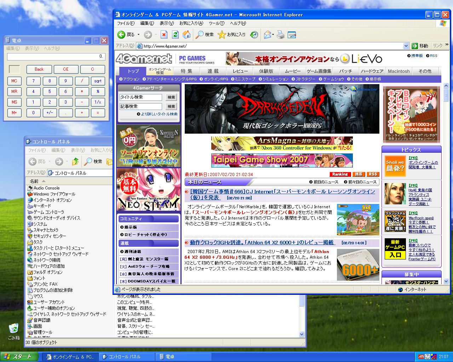Viewport: 453px width, 362px height.
Task: Click the タイトル検索 input field
Action: tap(141, 97)
